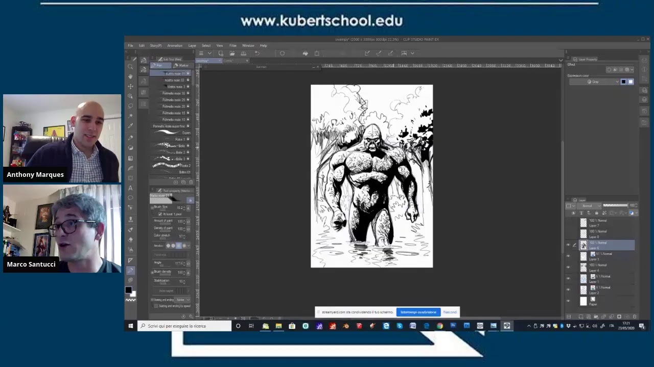The width and height of the screenshot is (654, 367).
Task: Select the Auto select wand tool
Action: click(130, 116)
